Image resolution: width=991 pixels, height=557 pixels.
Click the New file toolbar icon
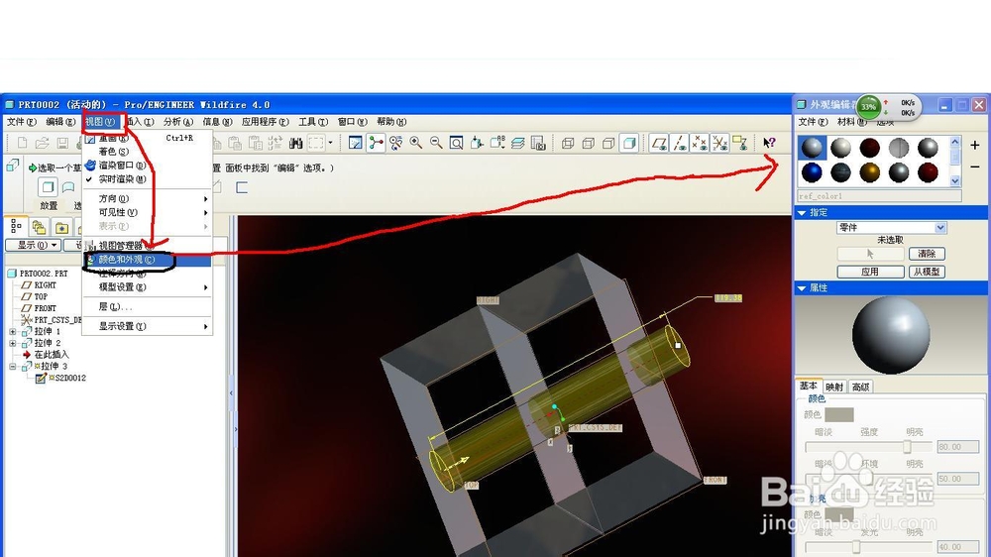(22, 144)
